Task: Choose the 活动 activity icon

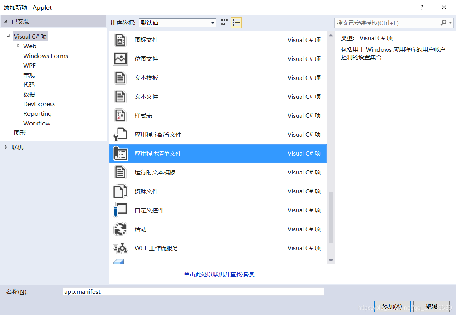Action: [x=120, y=229]
